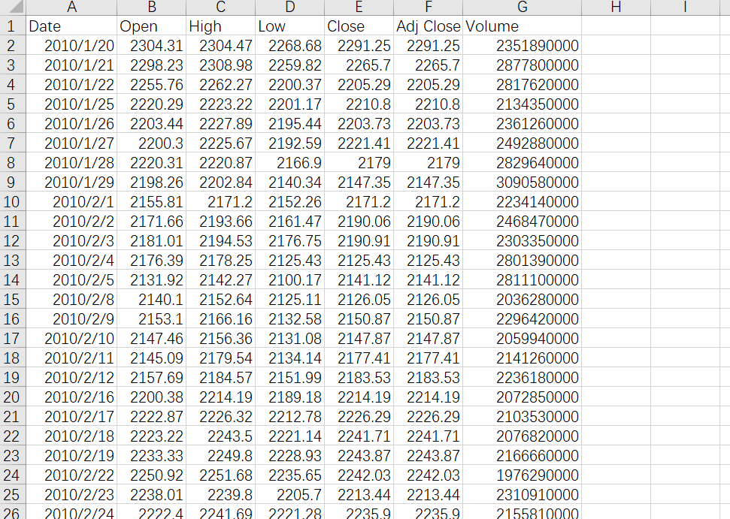Select High value 2226.32
Screen dimensions: 730x519
pyautogui.click(x=221, y=417)
